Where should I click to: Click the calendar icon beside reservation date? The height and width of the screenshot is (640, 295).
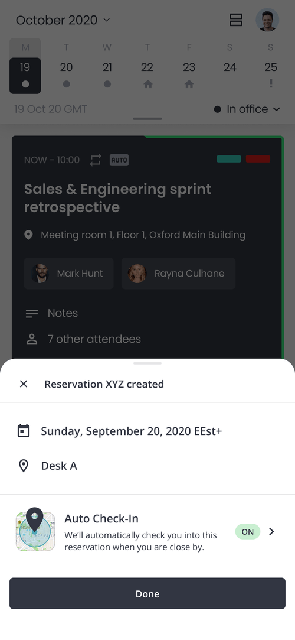[x=24, y=431]
